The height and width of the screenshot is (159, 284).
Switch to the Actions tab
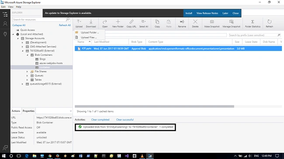16,111
